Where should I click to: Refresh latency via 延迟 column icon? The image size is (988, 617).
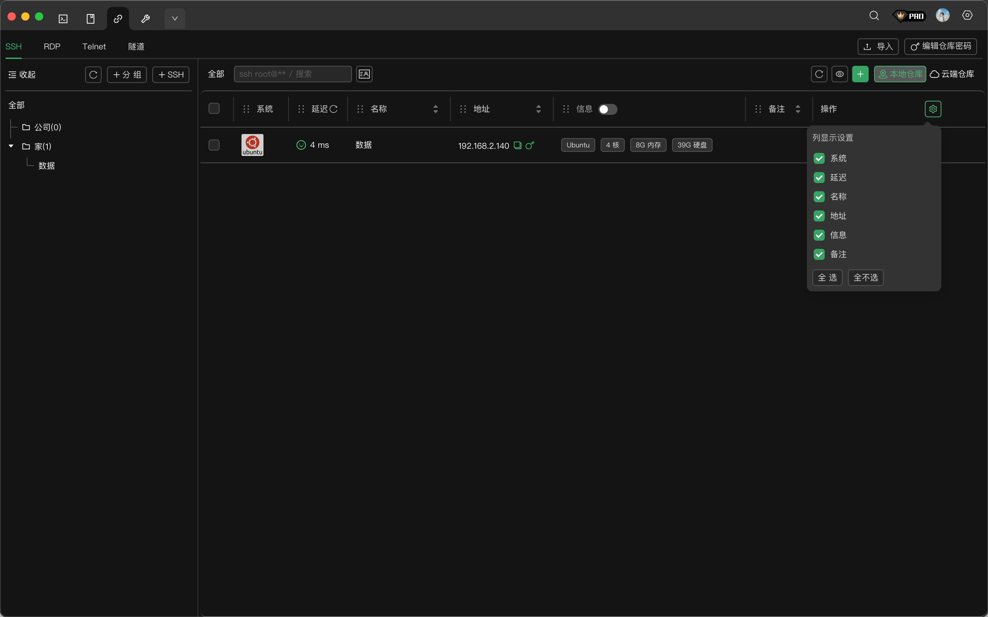[333, 109]
